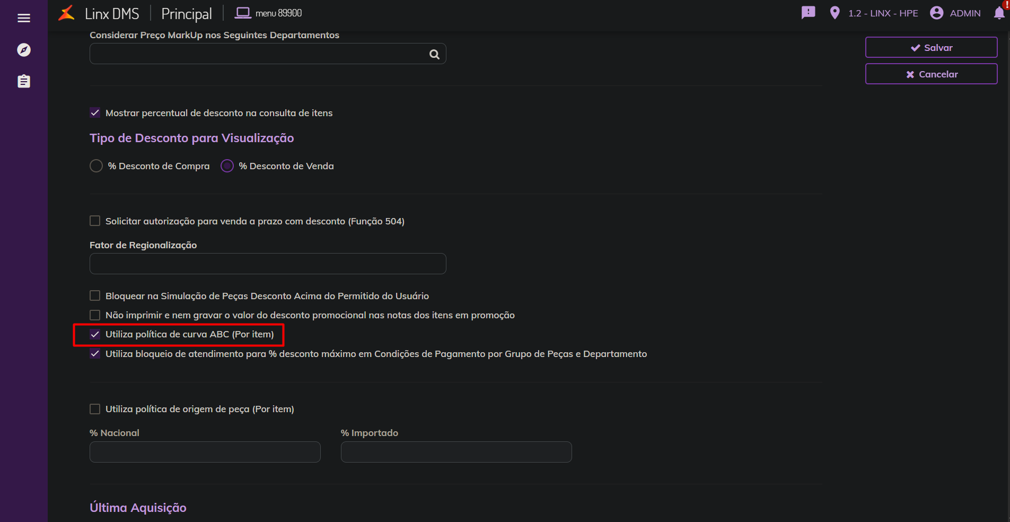Open the feedback message icon
Screen dimensions: 1010x522
coord(808,13)
